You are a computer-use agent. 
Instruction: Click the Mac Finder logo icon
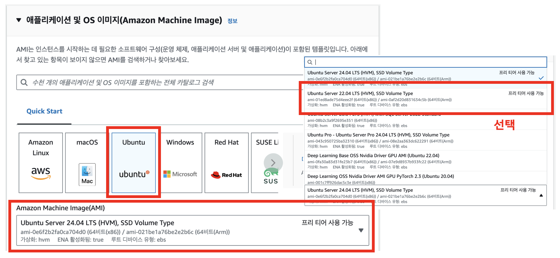[87, 174]
